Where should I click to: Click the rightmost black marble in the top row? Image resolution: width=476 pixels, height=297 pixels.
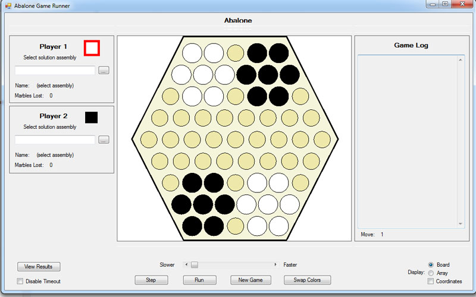[278, 53]
